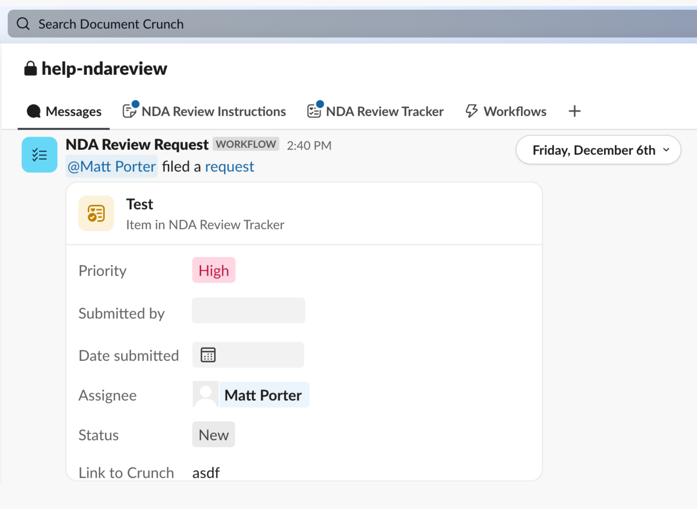The width and height of the screenshot is (697, 509).
Task: Click the empty Submitted by input field
Action: (x=248, y=310)
